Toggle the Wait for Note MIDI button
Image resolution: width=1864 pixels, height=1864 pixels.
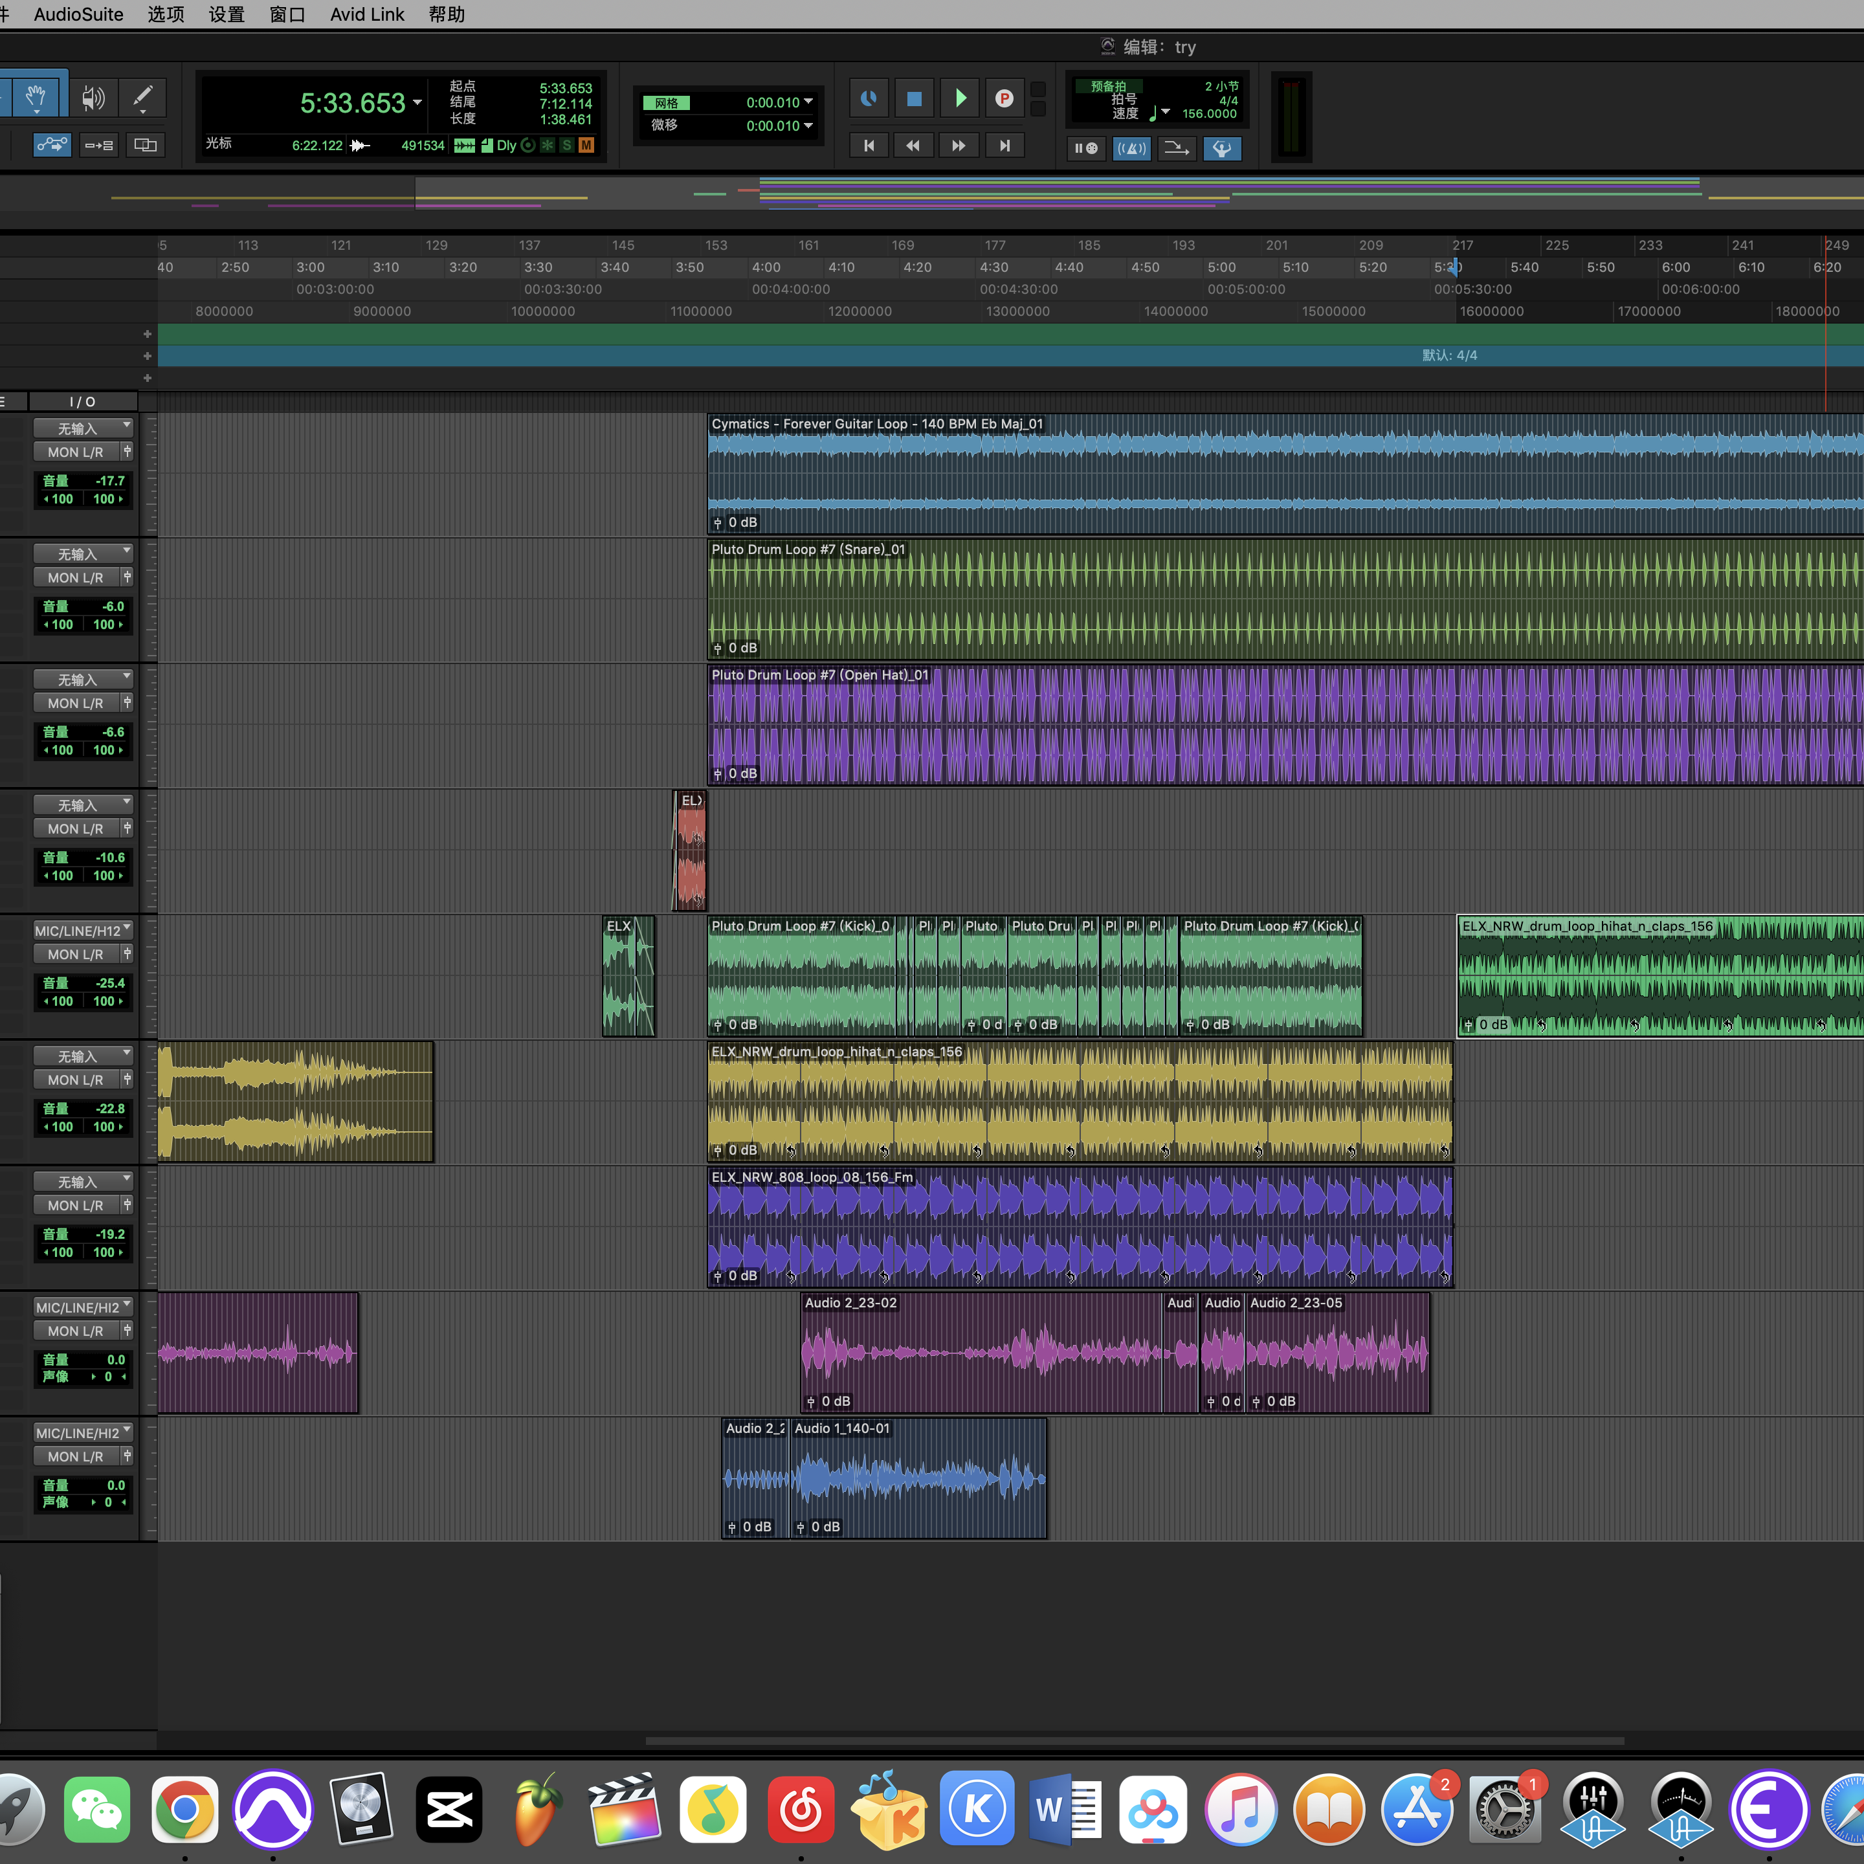click(x=1085, y=149)
